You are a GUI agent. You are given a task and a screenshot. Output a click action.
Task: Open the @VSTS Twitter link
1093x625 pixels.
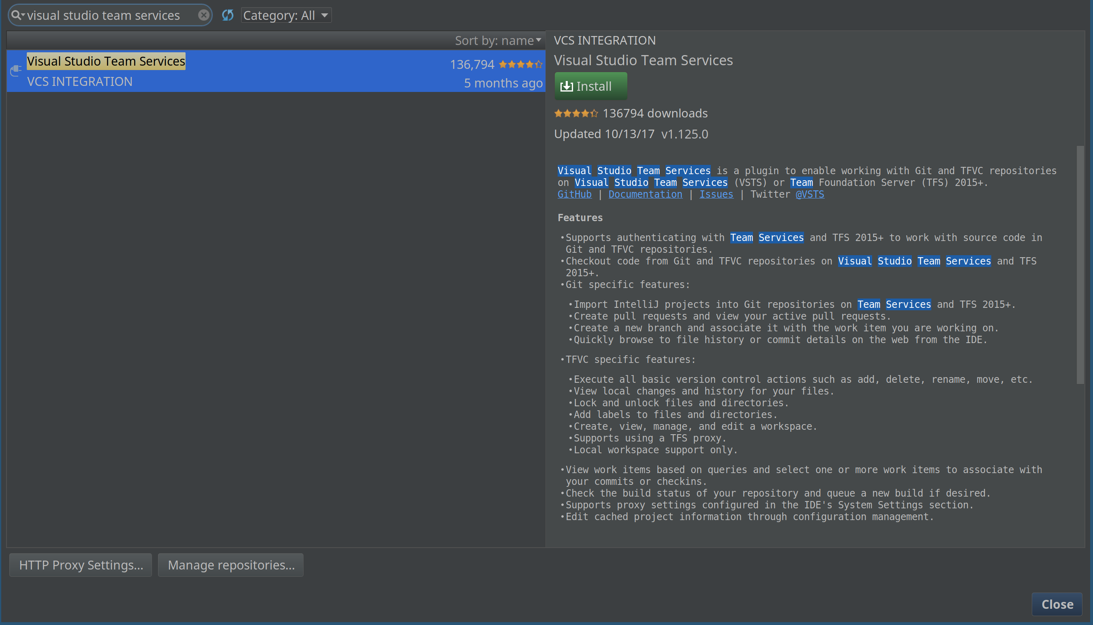click(x=810, y=194)
